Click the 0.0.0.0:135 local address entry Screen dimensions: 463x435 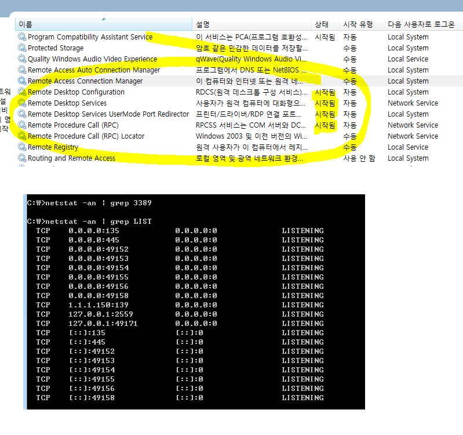(94, 231)
